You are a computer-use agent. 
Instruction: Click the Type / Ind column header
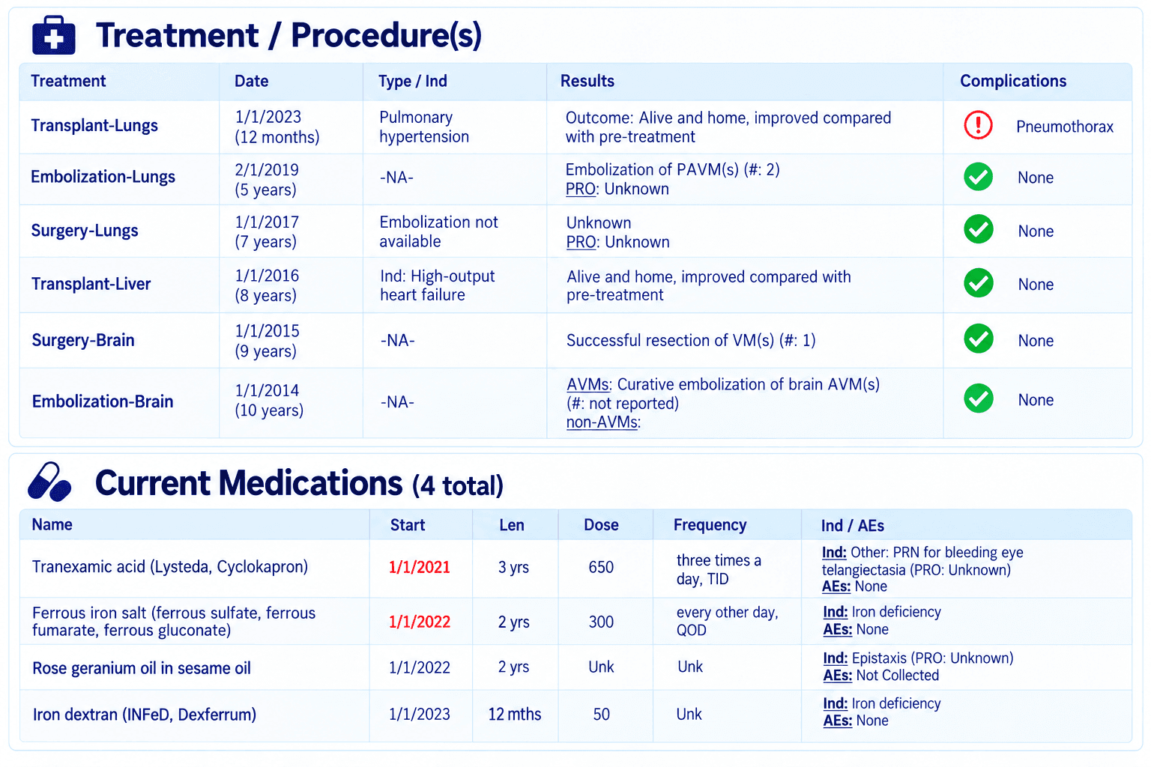click(413, 81)
